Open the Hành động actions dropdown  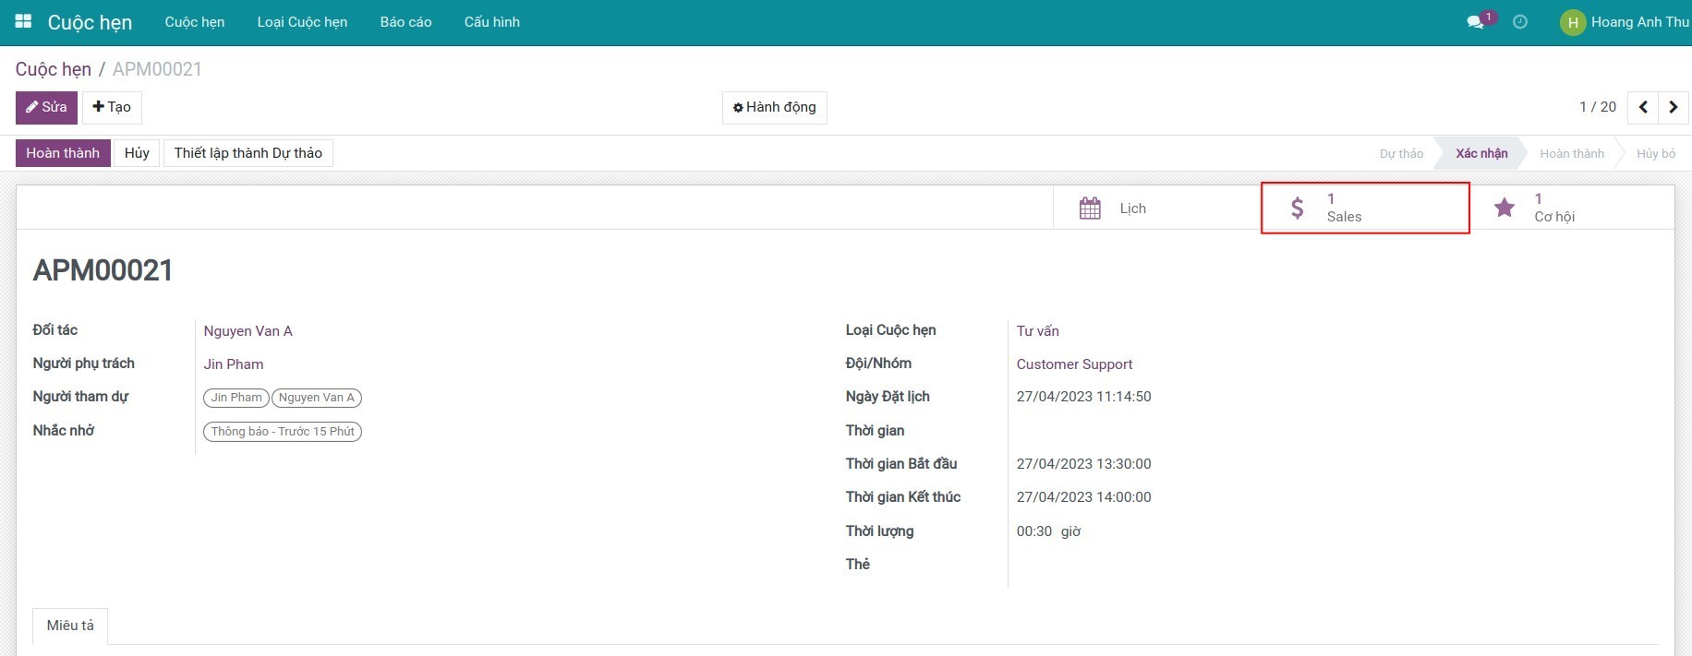pyautogui.click(x=774, y=107)
